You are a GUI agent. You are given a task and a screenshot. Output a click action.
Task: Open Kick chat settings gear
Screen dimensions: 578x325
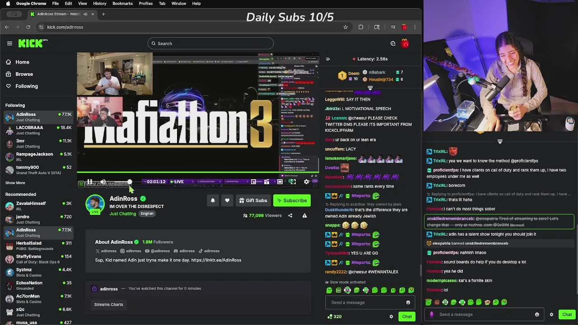(x=391, y=316)
